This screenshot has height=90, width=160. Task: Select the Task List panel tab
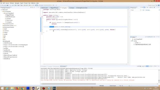pos(133,8)
